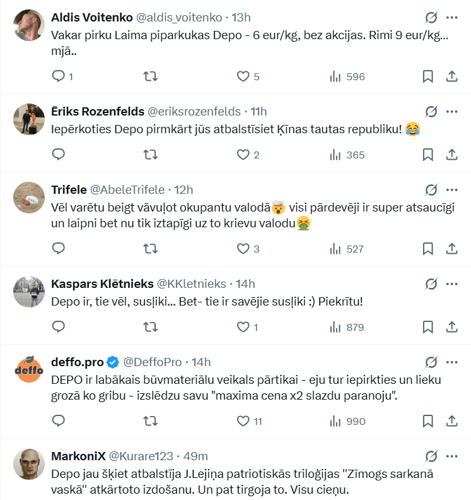Open the @DeffoPro handle link
Viewport: 471px width, 500px height.
pos(152,362)
